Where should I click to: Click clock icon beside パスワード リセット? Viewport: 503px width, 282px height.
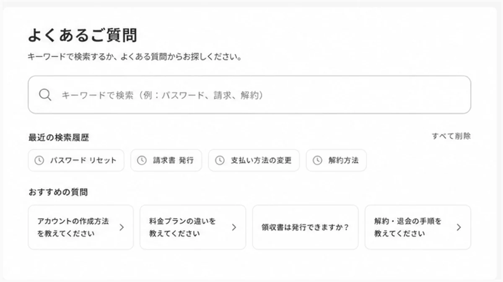pyautogui.click(x=39, y=160)
